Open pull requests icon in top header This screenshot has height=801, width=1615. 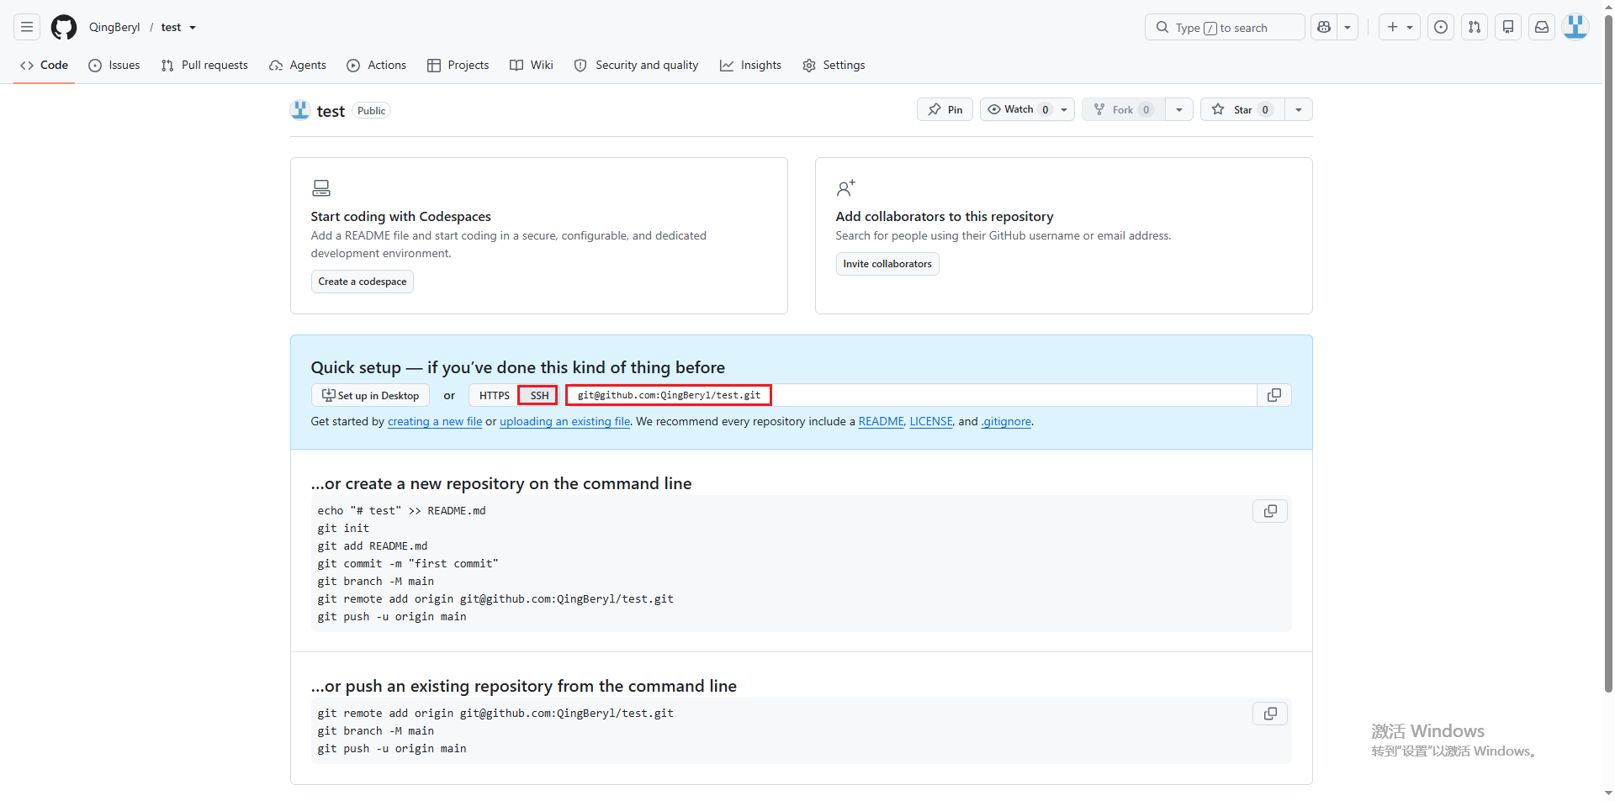(x=1475, y=28)
